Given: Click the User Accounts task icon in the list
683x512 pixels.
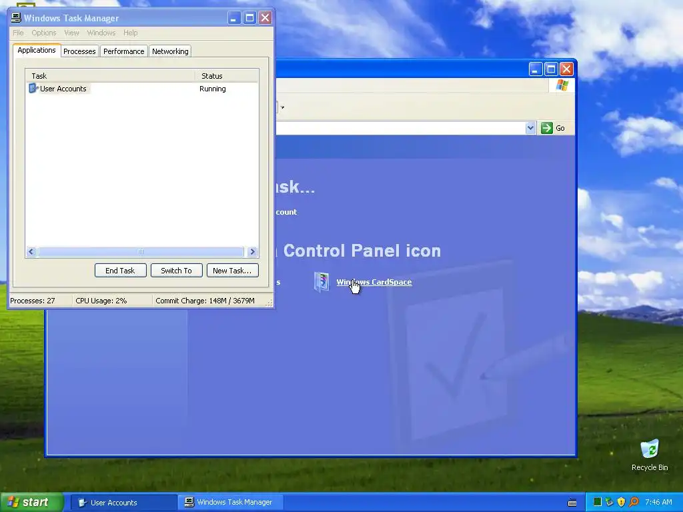Looking at the screenshot, I should tap(33, 89).
